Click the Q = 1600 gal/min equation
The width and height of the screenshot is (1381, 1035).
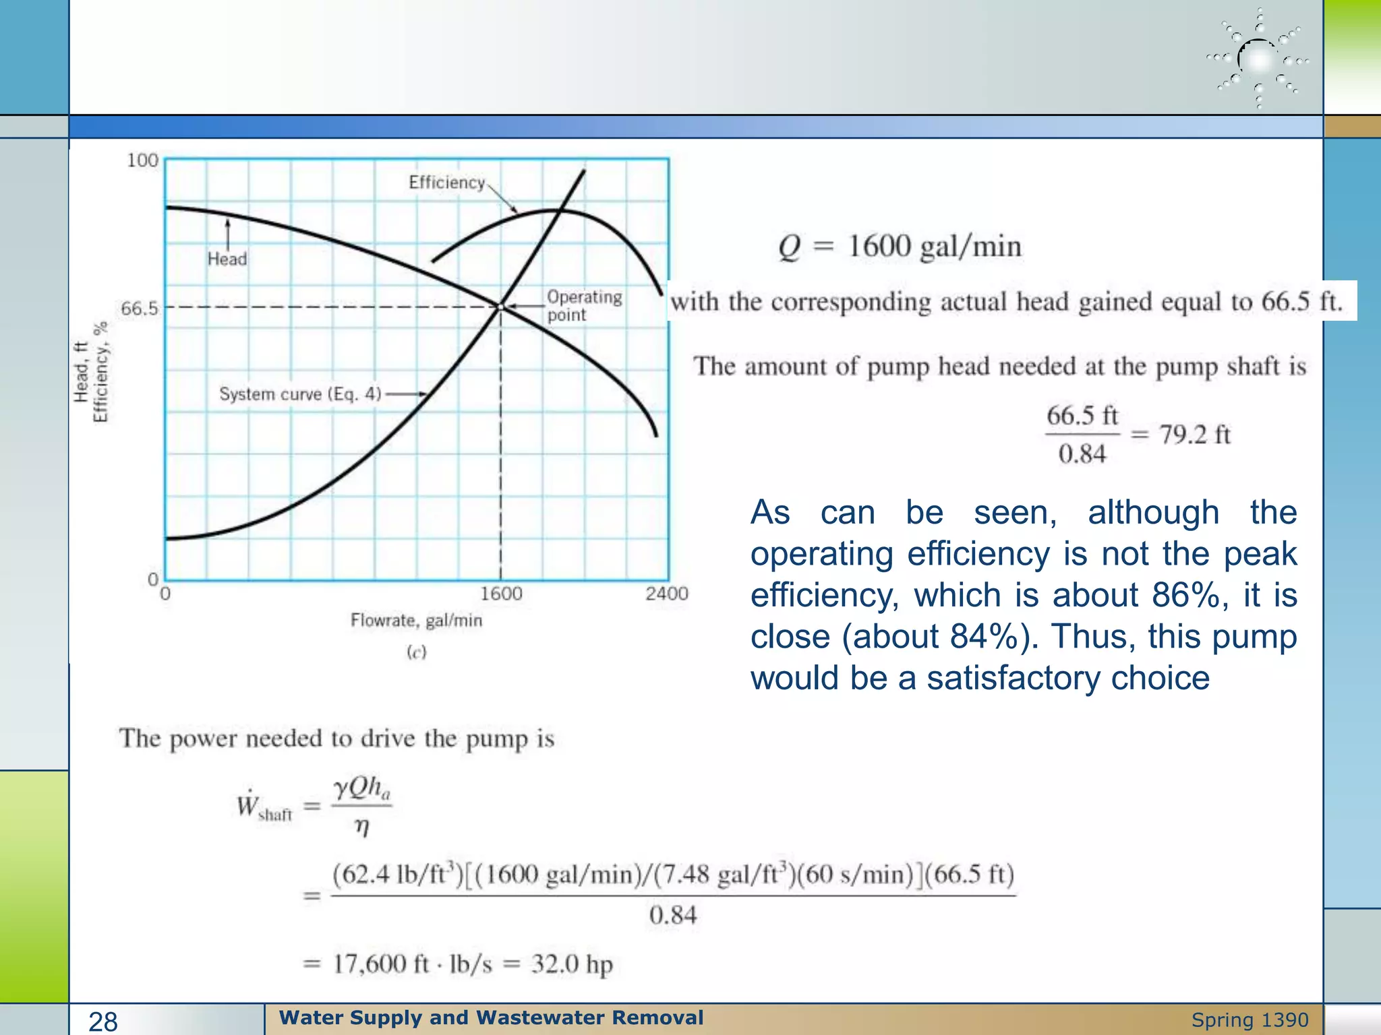click(900, 247)
